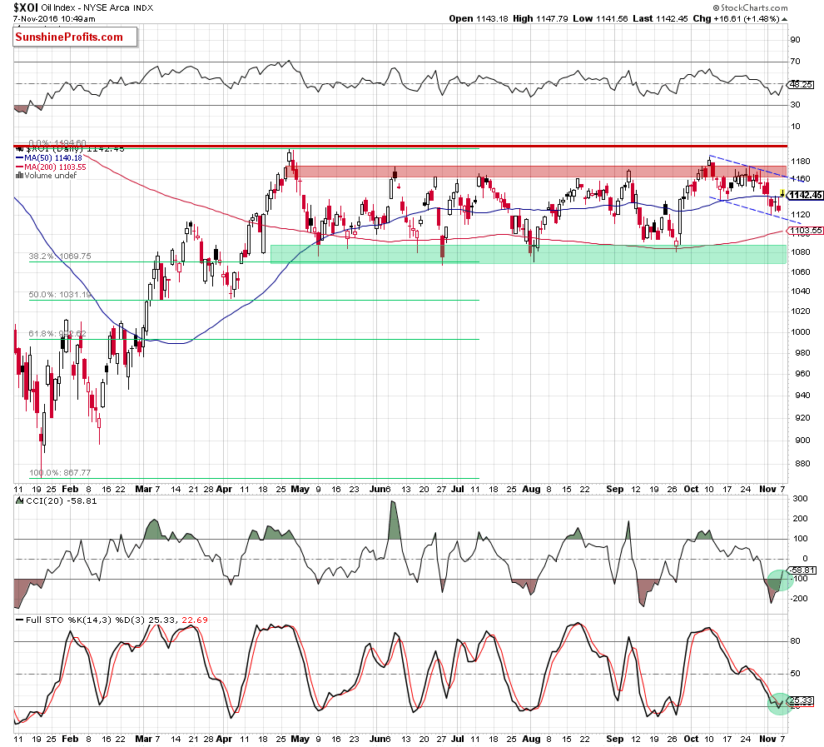The height and width of the screenshot is (747, 824).
Task: Click the RSI 48.25 value tag
Action: pyautogui.click(x=801, y=85)
